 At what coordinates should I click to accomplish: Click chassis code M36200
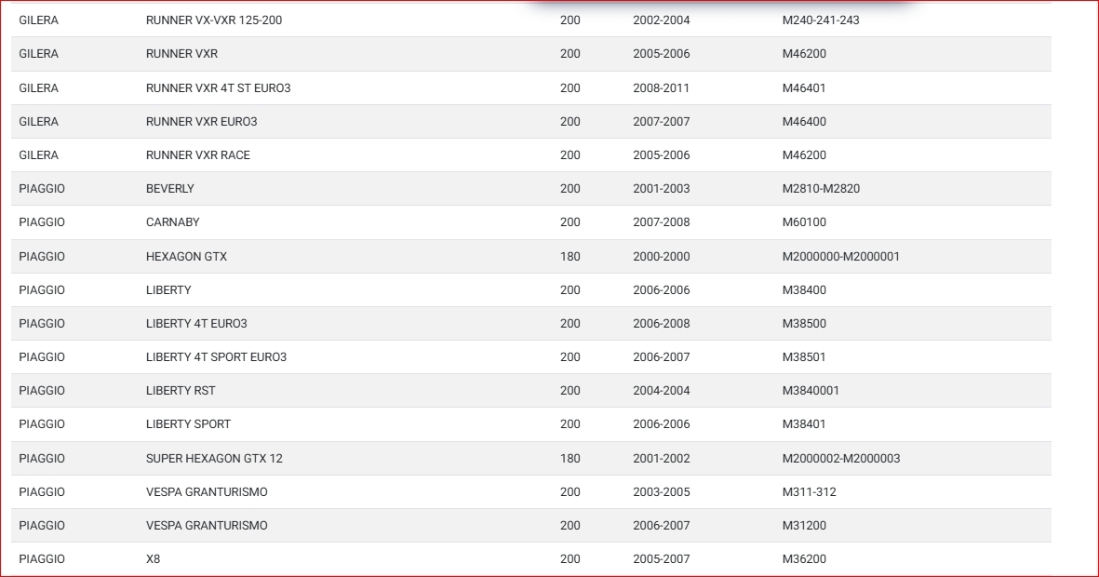tap(803, 559)
